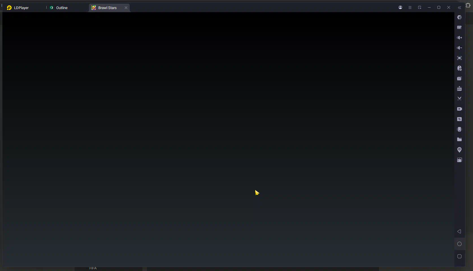The image size is (473, 271).
Task: Open the keyboard mapping tool
Action: click(x=459, y=27)
